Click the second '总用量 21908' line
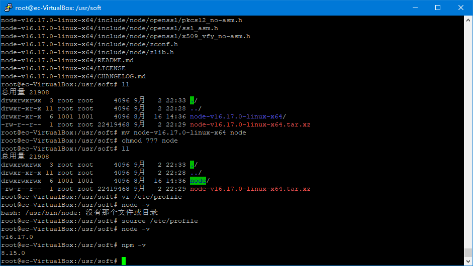The width and height of the screenshot is (473, 266). point(25,157)
